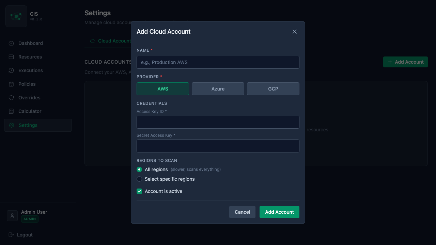Click the Policies calendar icon in sidebar

tap(11, 84)
